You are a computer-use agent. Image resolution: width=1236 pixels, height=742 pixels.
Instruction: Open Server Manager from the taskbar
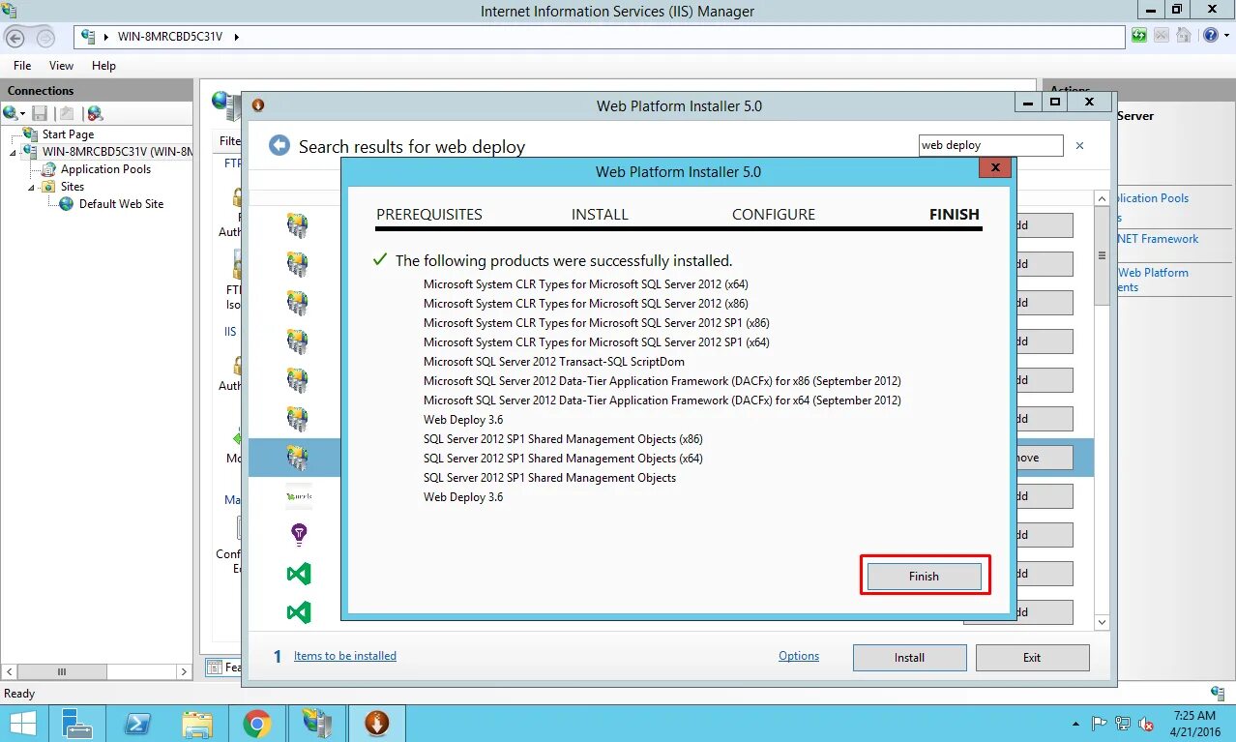coord(77,723)
